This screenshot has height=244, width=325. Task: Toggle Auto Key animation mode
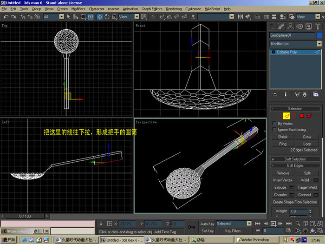pos(207,224)
